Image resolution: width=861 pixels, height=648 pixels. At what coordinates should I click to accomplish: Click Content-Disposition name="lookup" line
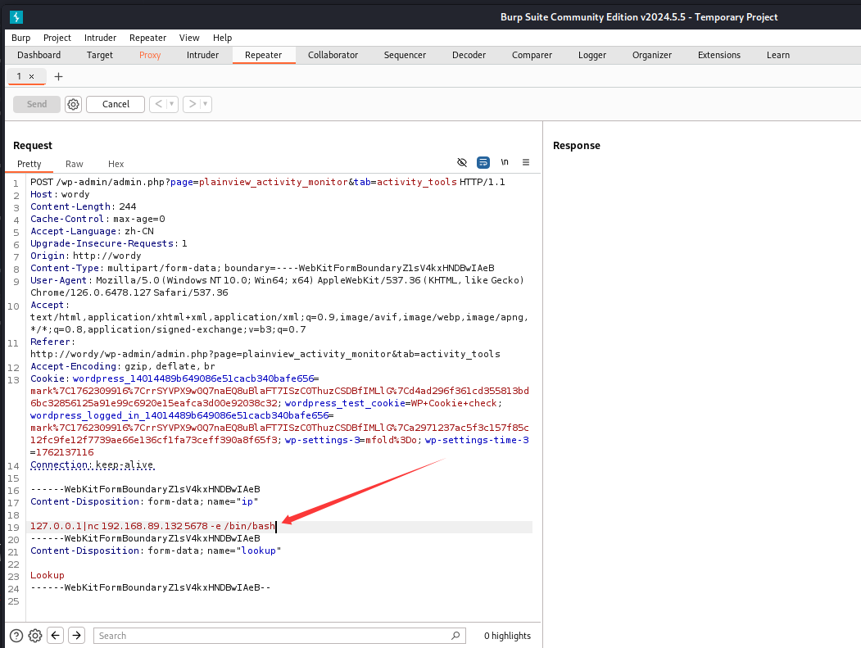(156, 551)
